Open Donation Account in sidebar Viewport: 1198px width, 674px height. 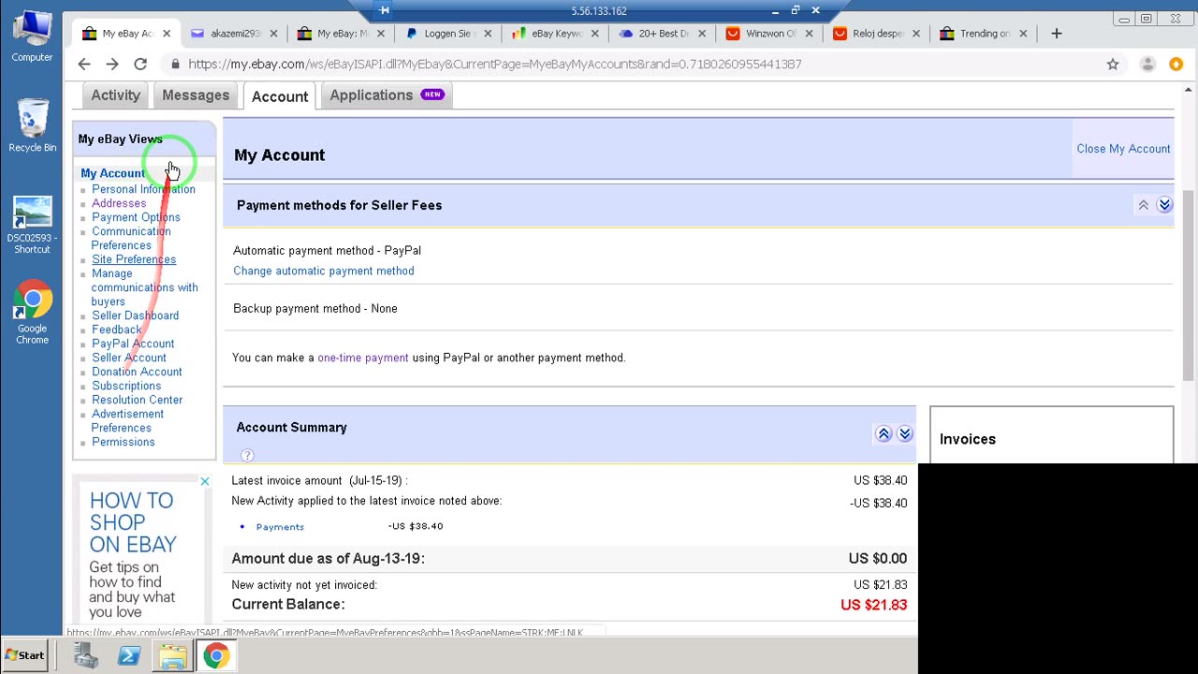[x=137, y=372]
